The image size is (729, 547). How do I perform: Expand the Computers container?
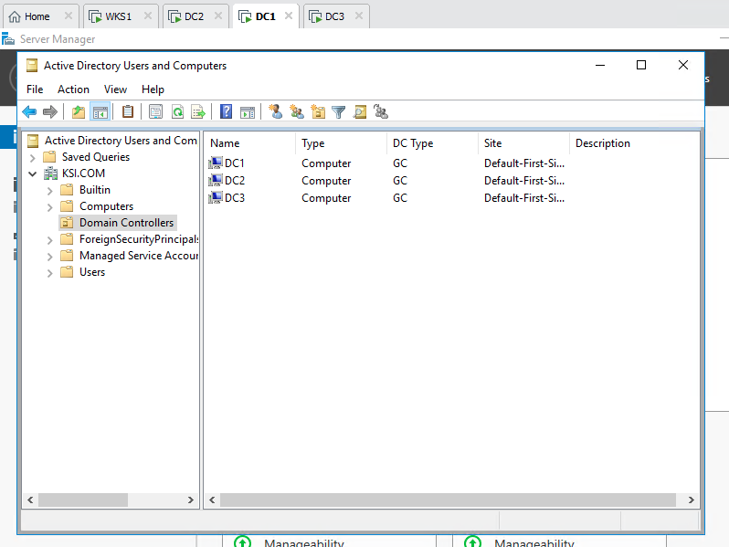tap(49, 207)
